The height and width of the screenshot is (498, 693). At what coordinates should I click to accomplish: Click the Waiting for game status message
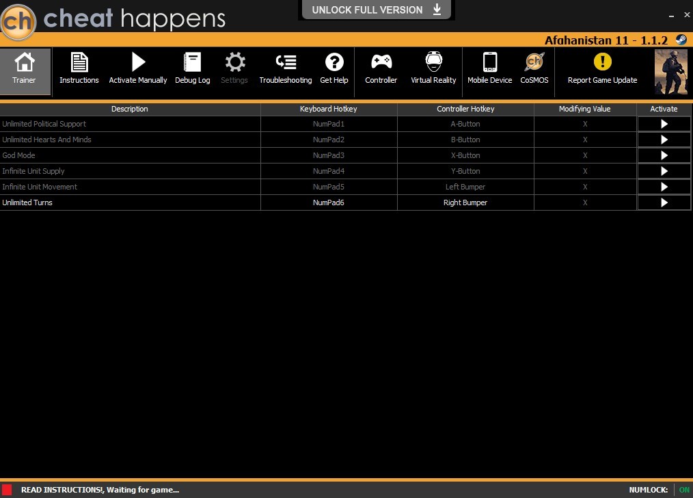tap(100, 490)
